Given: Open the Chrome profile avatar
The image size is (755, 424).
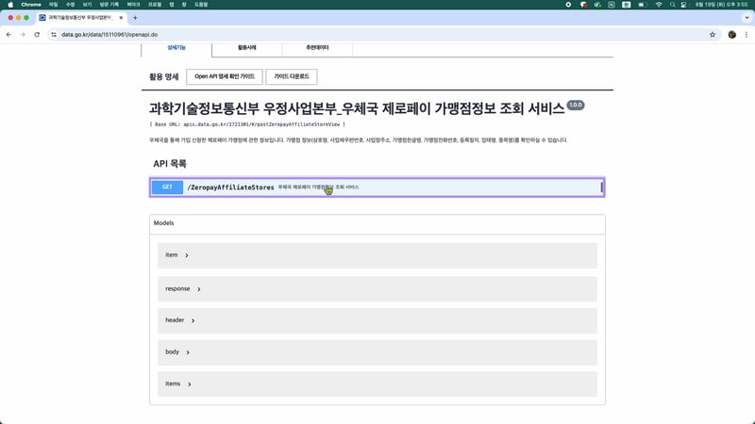Looking at the screenshot, I should (732, 35).
